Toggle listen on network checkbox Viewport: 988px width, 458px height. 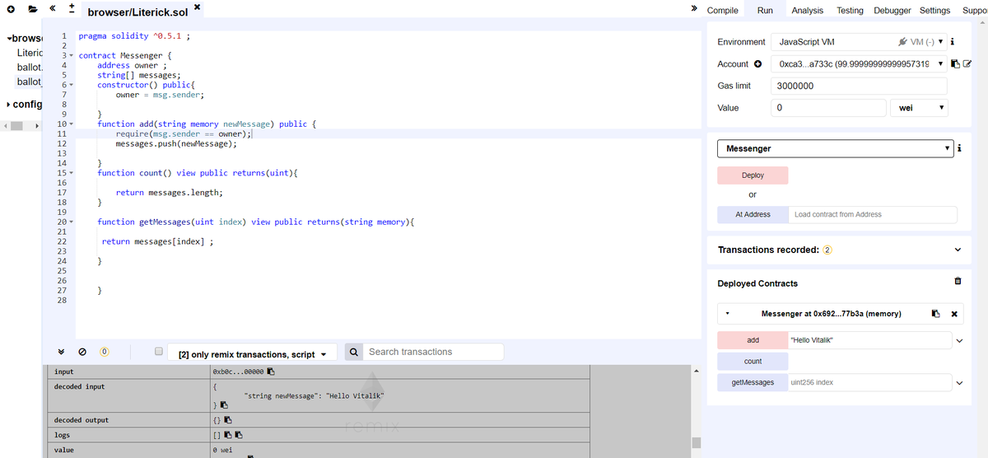[x=159, y=352]
